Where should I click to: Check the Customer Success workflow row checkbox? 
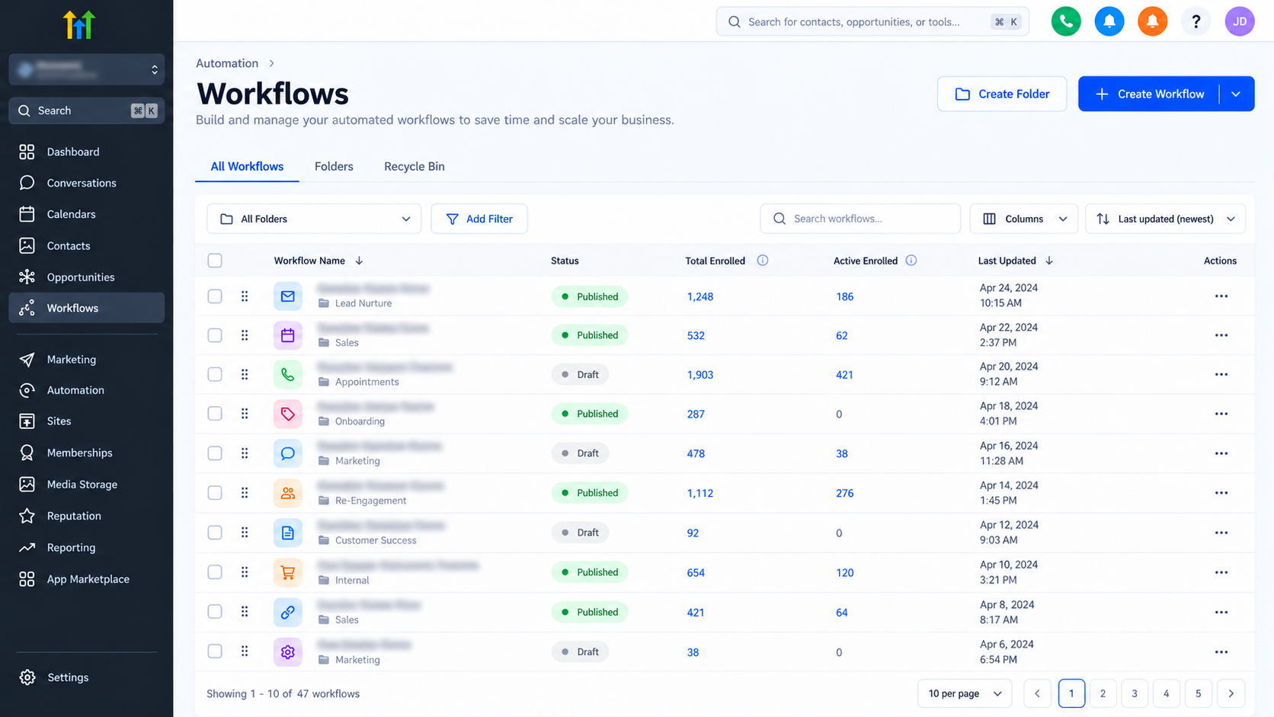215,533
